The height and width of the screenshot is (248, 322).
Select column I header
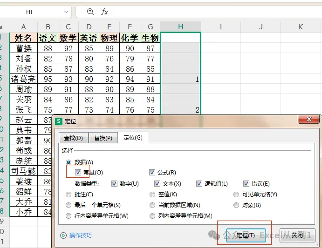point(221,27)
